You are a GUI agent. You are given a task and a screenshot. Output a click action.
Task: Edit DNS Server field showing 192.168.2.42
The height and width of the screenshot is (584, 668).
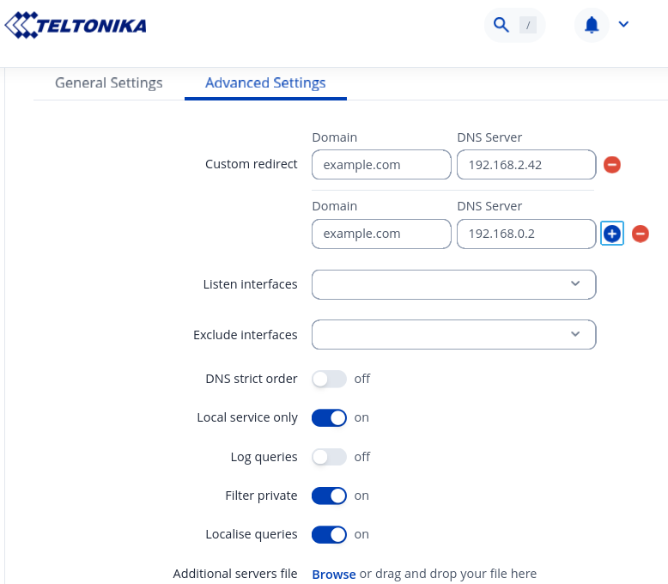(526, 164)
